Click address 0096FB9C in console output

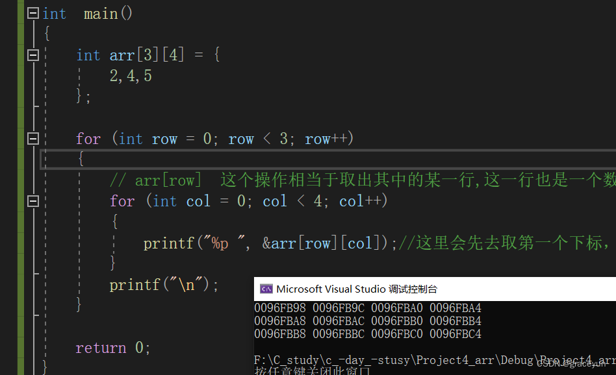pyautogui.click(x=339, y=308)
